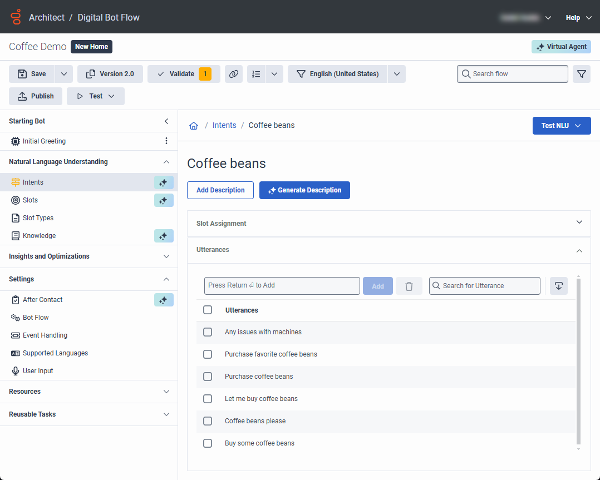This screenshot has height=480, width=600.
Task: Open the Help menu
Action: [x=579, y=18]
